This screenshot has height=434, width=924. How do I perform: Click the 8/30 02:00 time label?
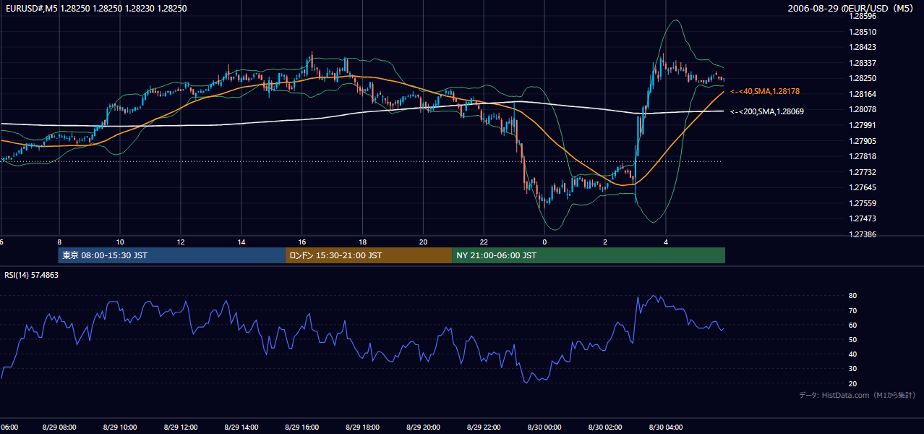(606, 427)
